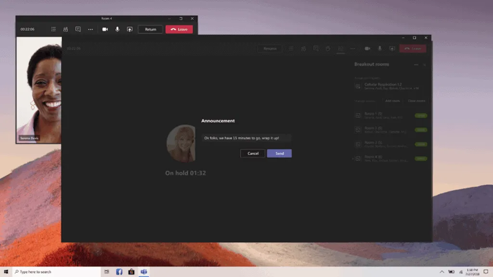
Task: Mute microphone in the Room 4 window
Action: tap(117, 29)
